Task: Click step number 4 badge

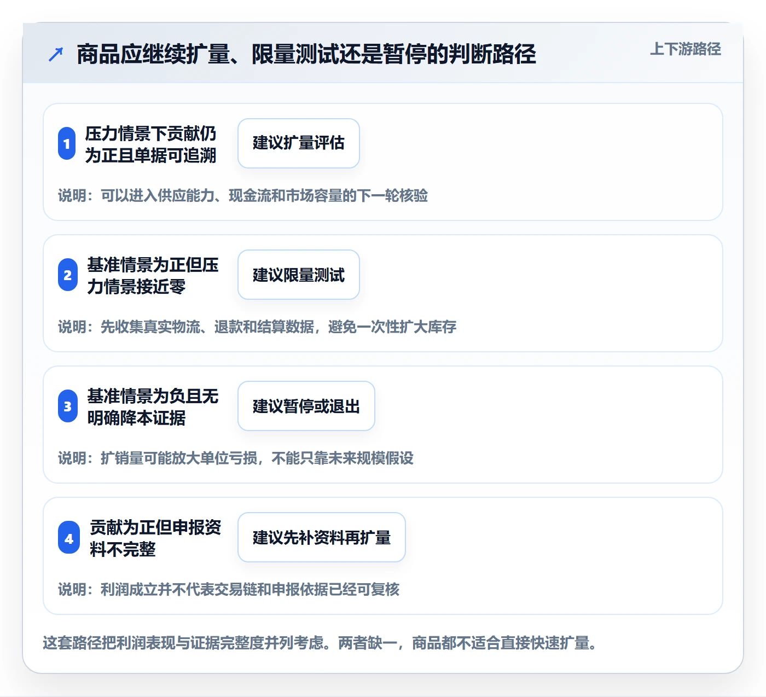Action: (x=69, y=537)
